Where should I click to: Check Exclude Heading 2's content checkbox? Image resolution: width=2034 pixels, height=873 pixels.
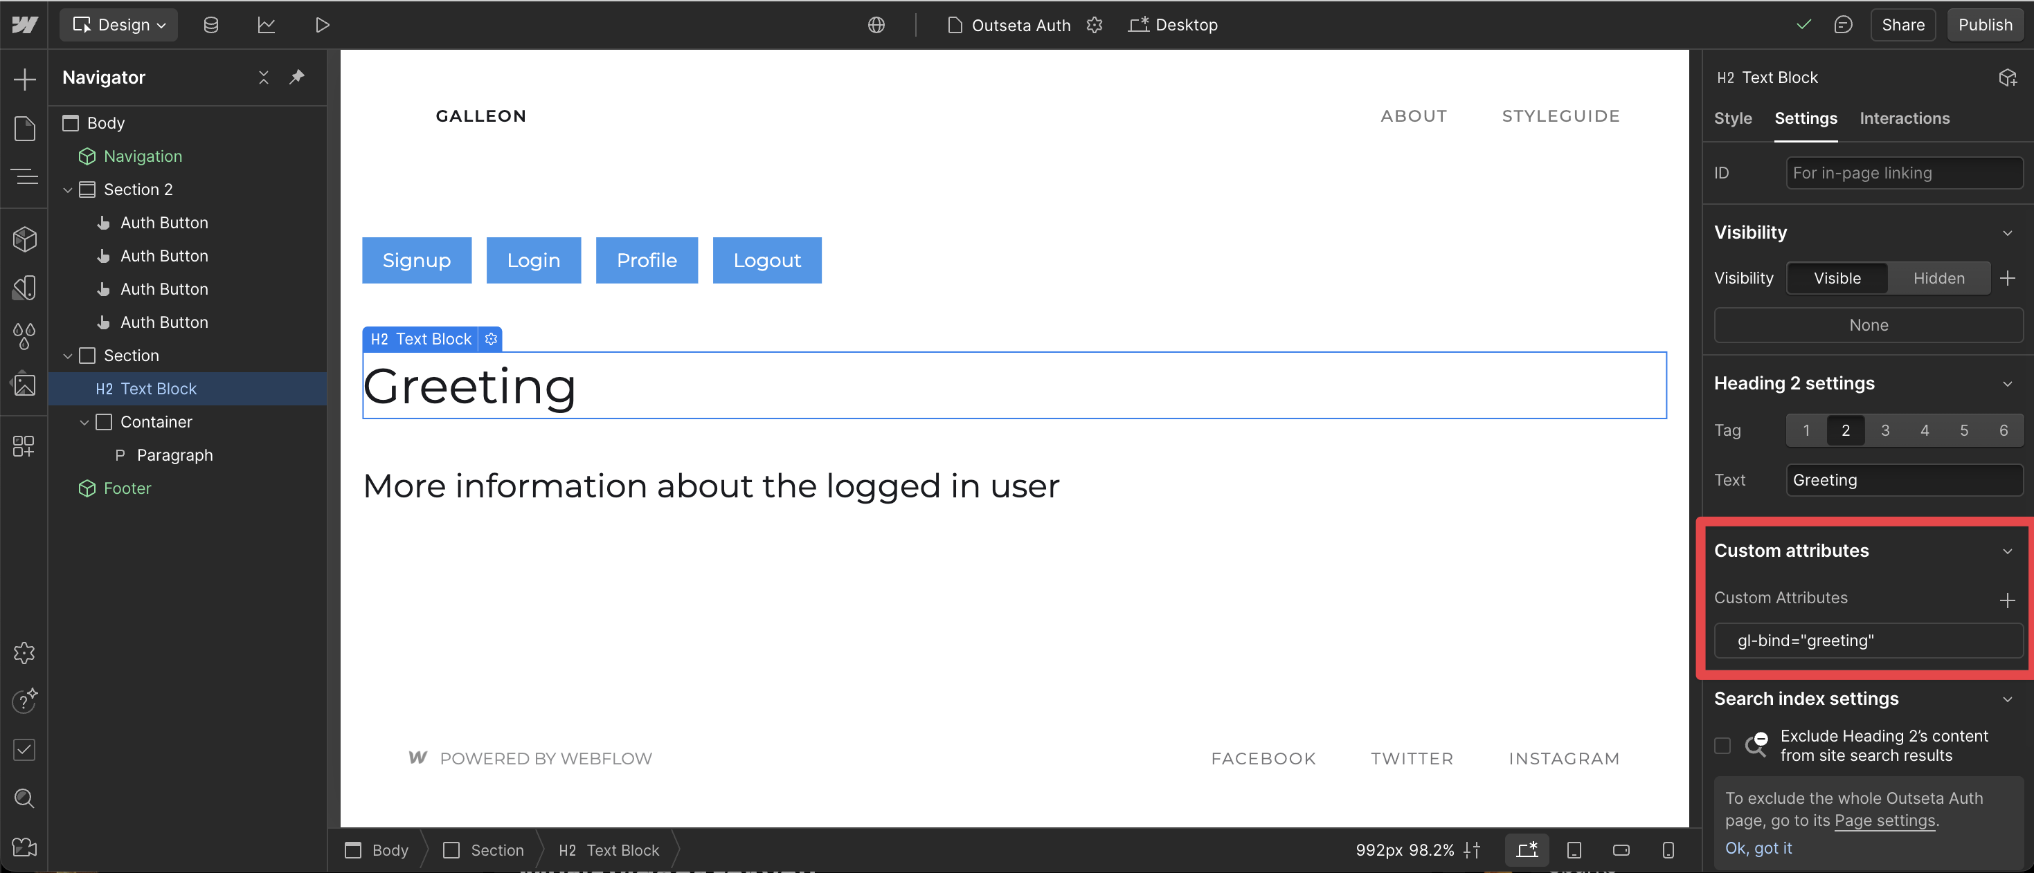point(1722,745)
